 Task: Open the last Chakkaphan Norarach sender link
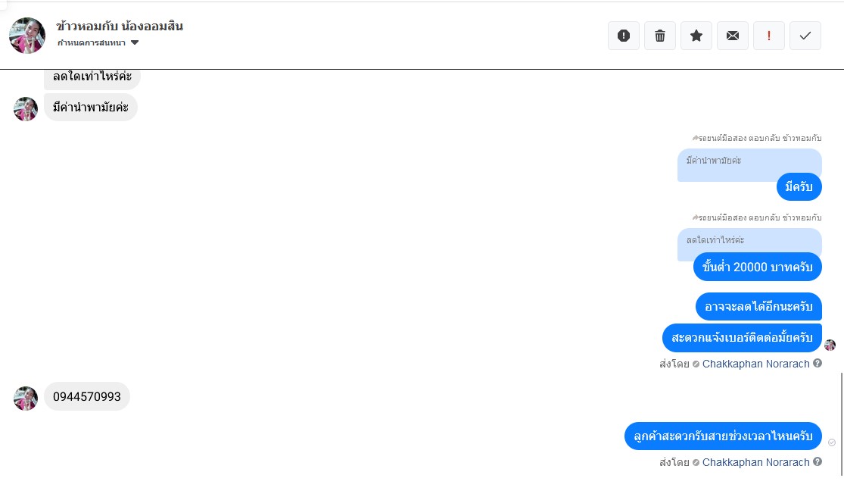click(x=755, y=462)
